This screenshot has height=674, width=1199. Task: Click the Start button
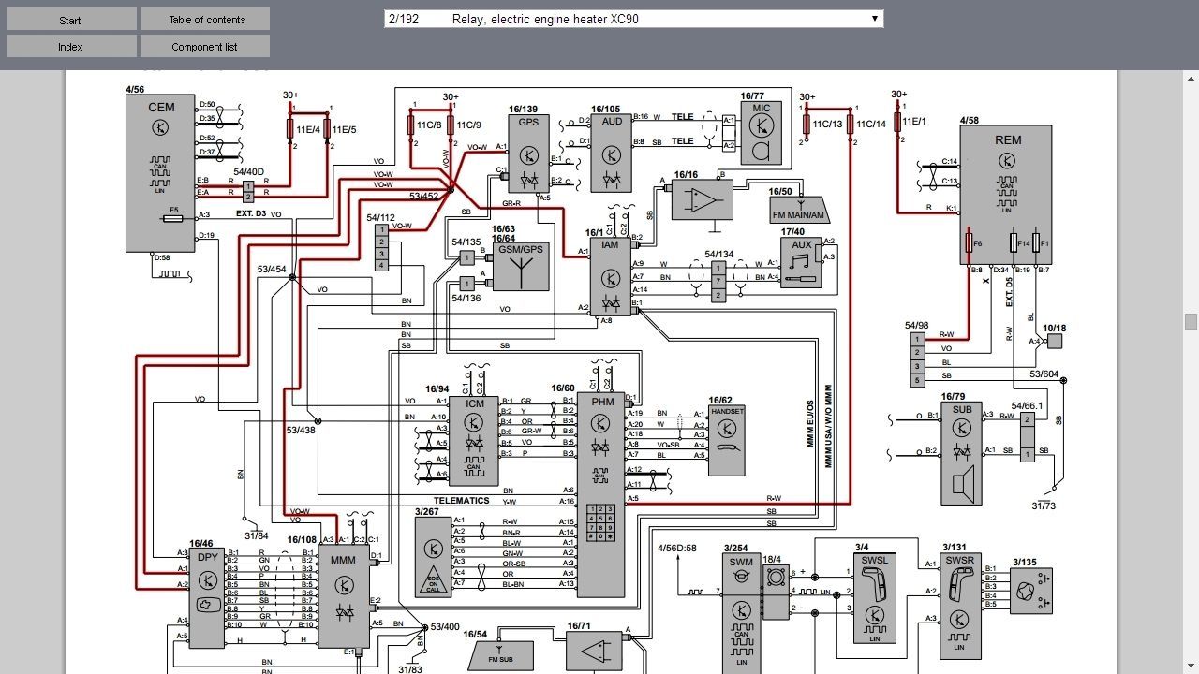click(x=69, y=20)
